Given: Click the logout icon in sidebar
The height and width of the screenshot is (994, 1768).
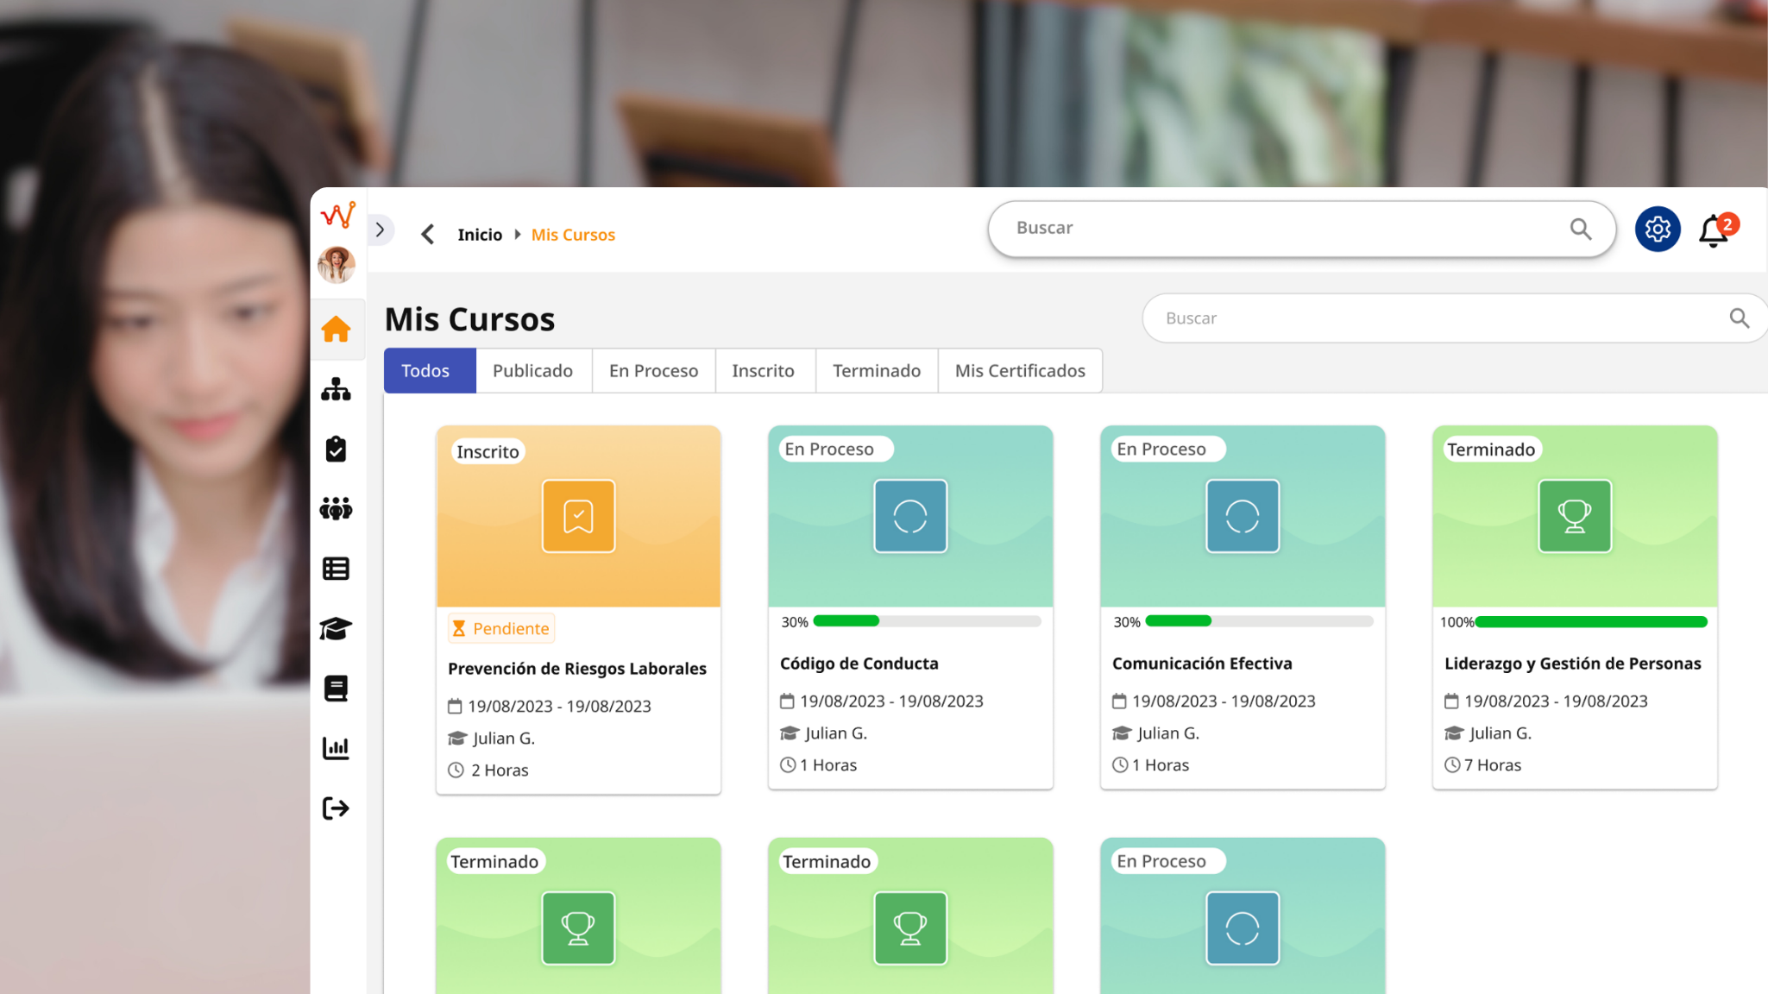Looking at the screenshot, I should pos(336,808).
